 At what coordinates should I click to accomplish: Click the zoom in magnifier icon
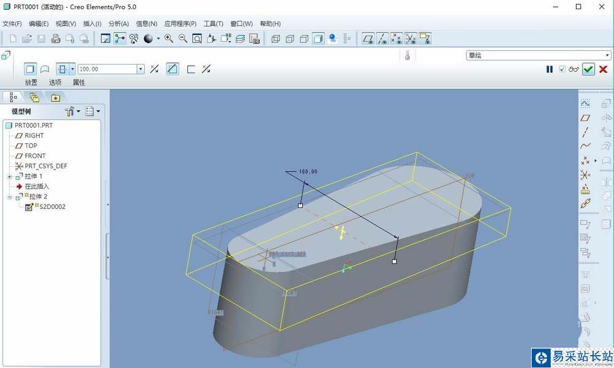pos(169,39)
